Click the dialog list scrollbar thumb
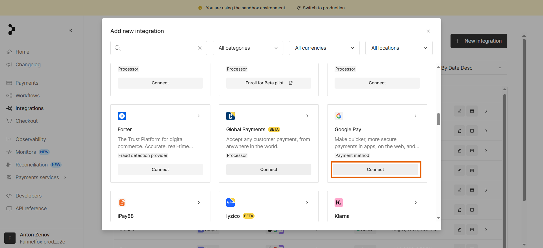The height and width of the screenshot is (248, 543). [x=438, y=119]
